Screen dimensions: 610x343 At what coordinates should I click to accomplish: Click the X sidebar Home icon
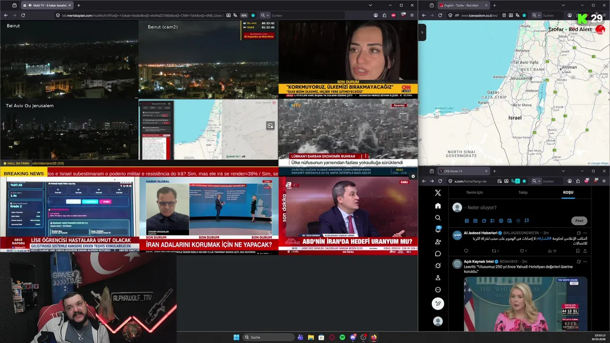[x=438, y=206]
